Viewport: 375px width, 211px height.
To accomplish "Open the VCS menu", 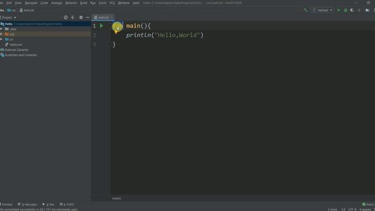I will pos(112,3).
